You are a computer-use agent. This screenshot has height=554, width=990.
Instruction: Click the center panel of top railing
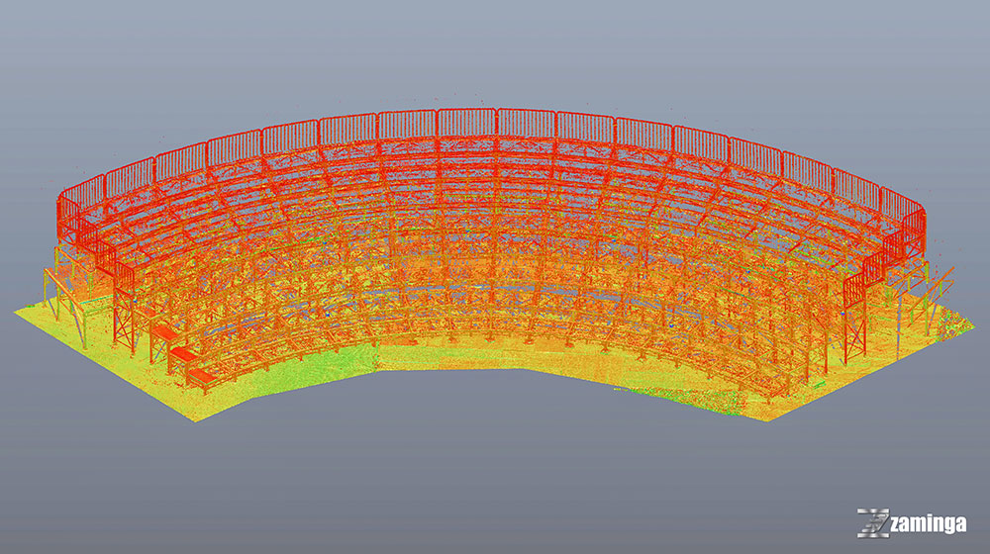coord(495,124)
